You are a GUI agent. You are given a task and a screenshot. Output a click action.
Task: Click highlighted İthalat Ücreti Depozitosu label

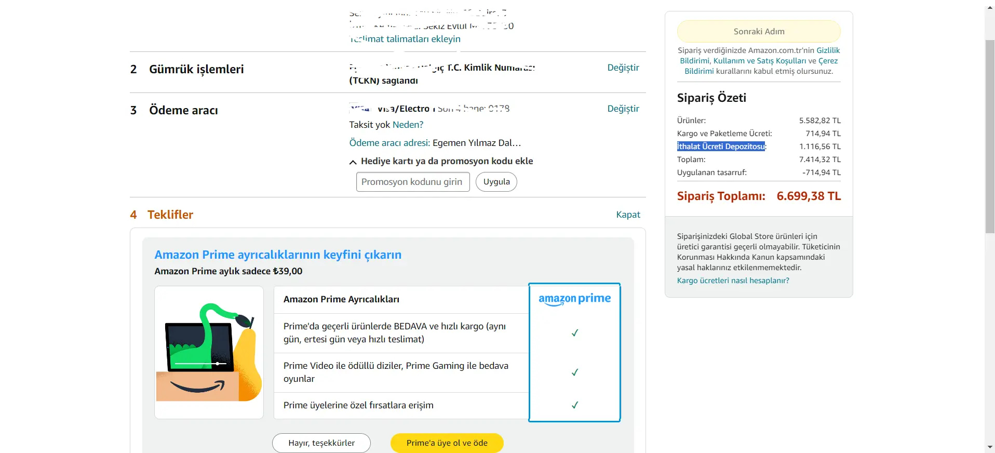coord(721,146)
